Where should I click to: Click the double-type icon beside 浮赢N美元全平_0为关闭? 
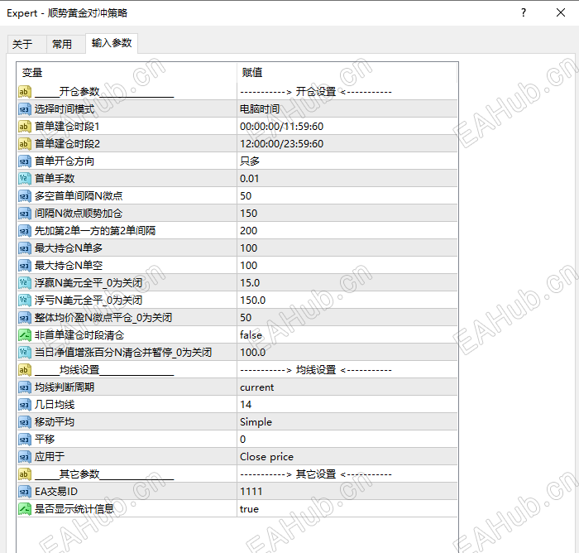point(24,283)
